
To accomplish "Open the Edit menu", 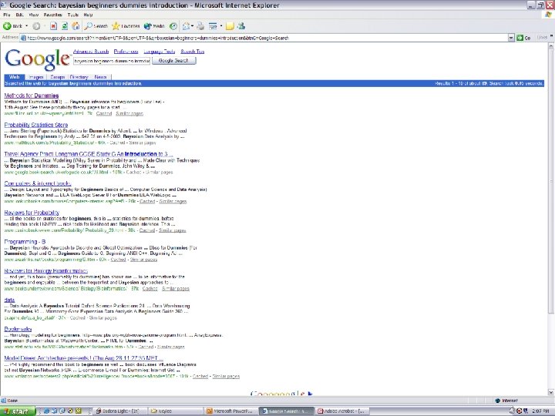I will (19, 15).
